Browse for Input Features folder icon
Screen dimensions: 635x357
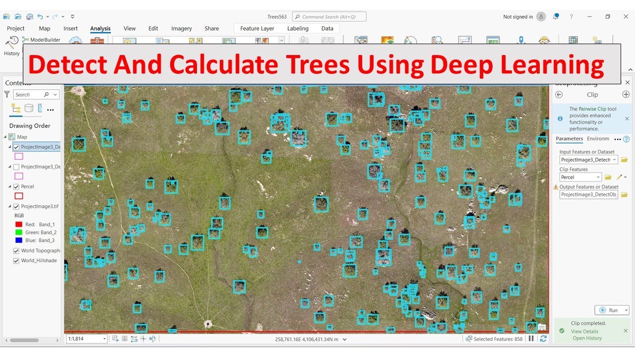click(625, 160)
